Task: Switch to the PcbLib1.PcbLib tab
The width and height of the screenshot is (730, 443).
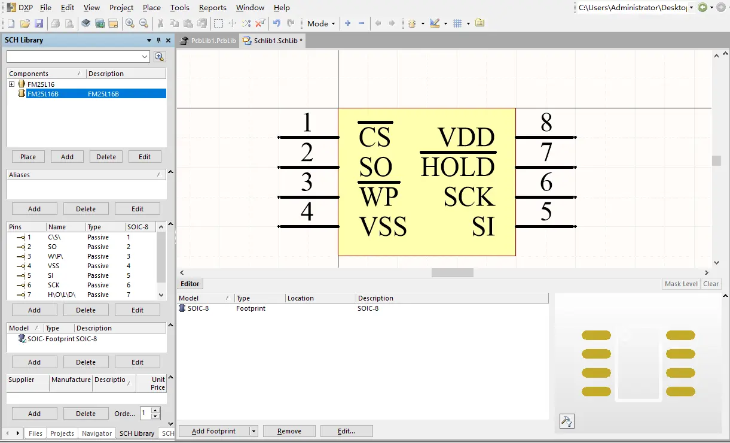Action: click(207, 40)
